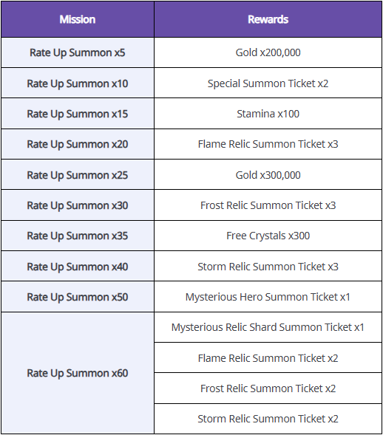
Task: Select the Rate Up Summon x60 mission
Action: [78, 373]
